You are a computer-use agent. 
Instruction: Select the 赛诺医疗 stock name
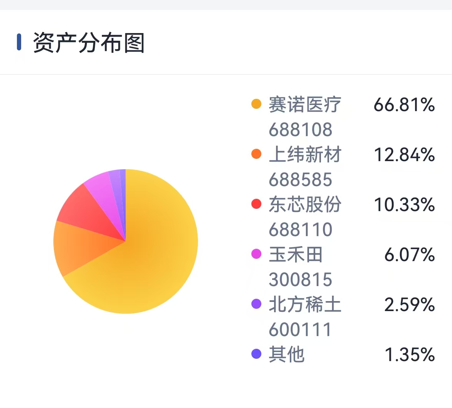tap(305, 104)
